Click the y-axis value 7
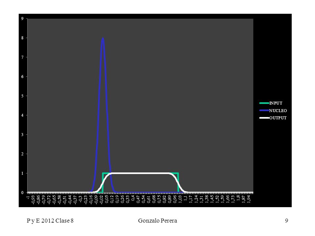The width and height of the screenshot is (315, 236). pyautogui.click(x=22, y=57)
